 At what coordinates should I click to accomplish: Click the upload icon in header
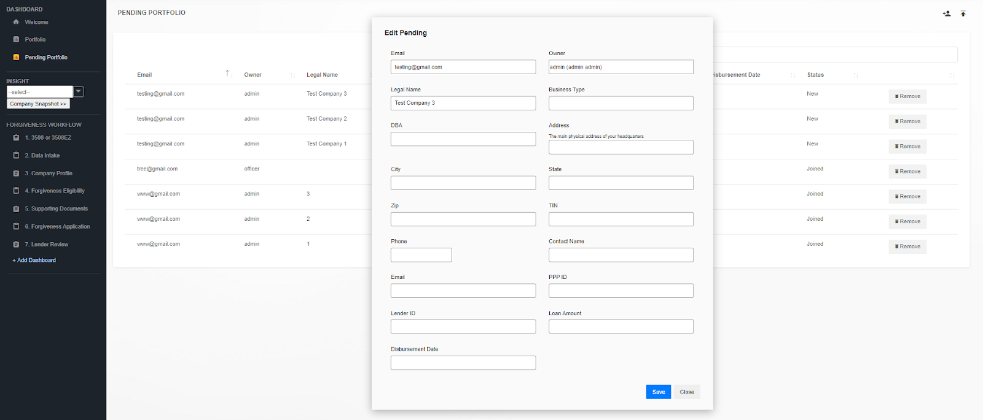(963, 13)
